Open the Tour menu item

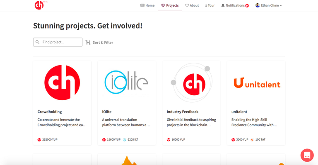(x=210, y=5)
